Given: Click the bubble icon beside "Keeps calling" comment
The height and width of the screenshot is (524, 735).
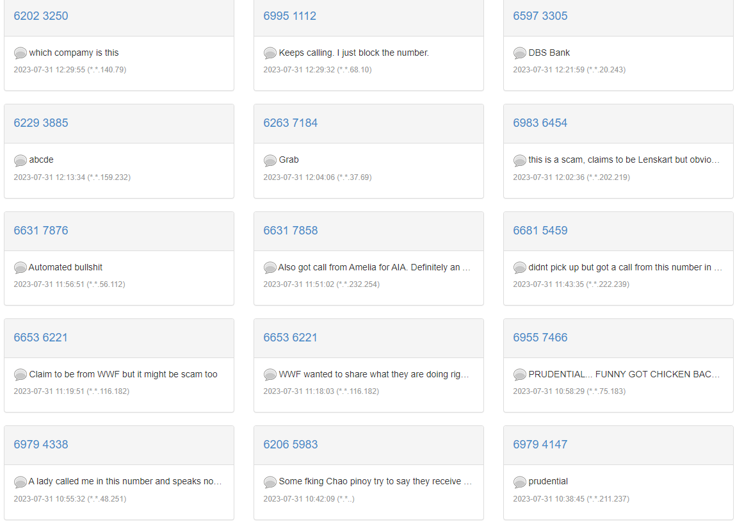Looking at the screenshot, I should (x=270, y=53).
